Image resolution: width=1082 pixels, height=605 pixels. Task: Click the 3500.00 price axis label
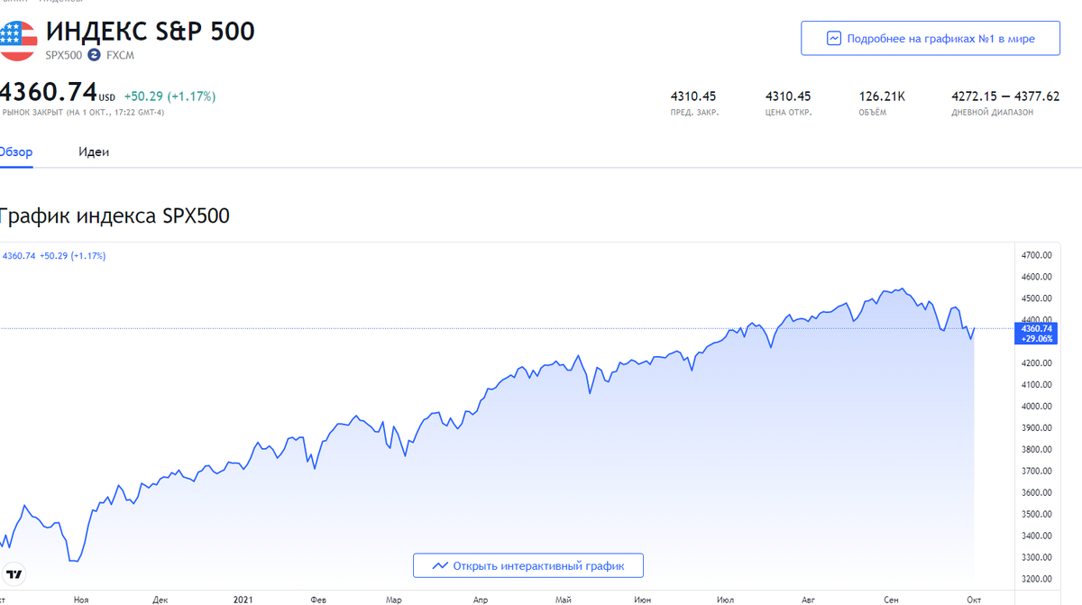[1038, 515]
